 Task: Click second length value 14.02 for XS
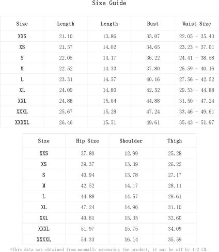[x=109, y=47]
